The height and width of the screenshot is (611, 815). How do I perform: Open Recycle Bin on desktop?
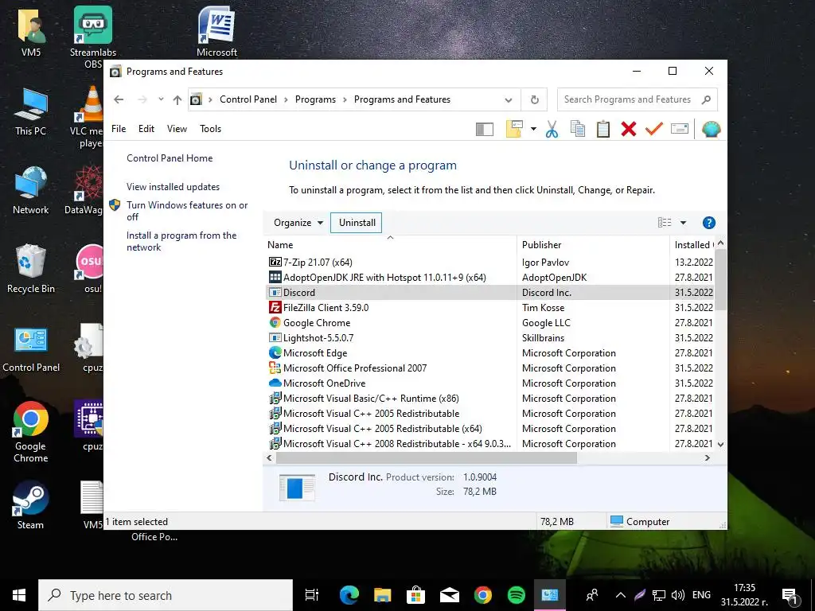(31, 269)
